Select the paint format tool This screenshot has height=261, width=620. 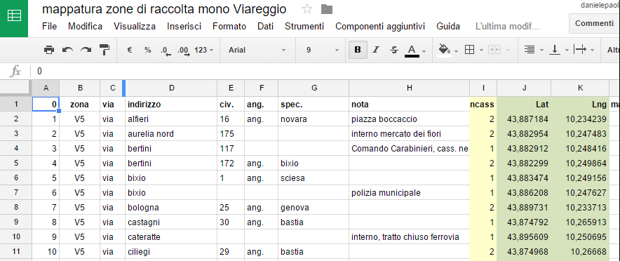tap(105, 50)
